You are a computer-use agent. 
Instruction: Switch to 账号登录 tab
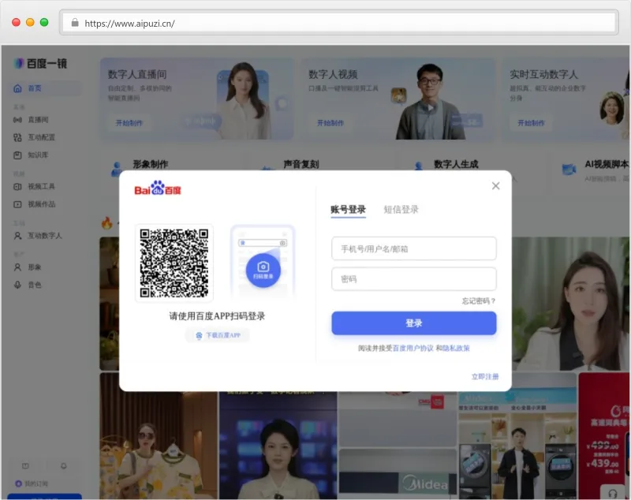[348, 209]
